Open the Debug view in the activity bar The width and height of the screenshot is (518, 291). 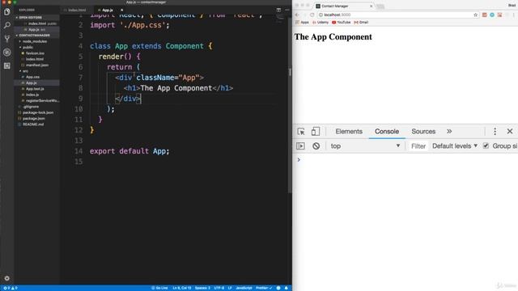[7, 52]
